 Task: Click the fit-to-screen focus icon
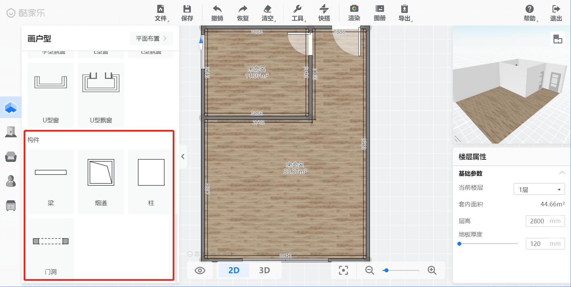(x=343, y=270)
